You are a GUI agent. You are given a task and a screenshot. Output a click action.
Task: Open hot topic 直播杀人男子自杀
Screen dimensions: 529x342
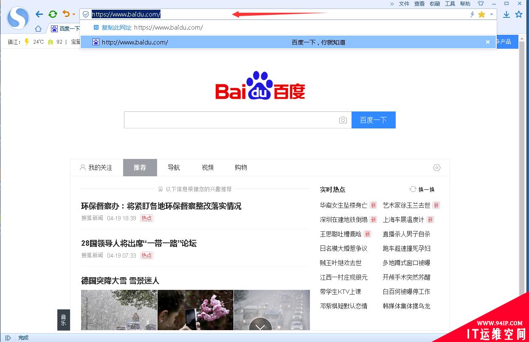[x=406, y=234]
